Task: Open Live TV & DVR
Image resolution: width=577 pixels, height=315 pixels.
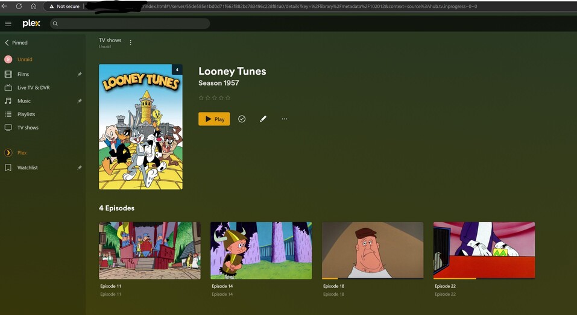Action: point(34,87)
